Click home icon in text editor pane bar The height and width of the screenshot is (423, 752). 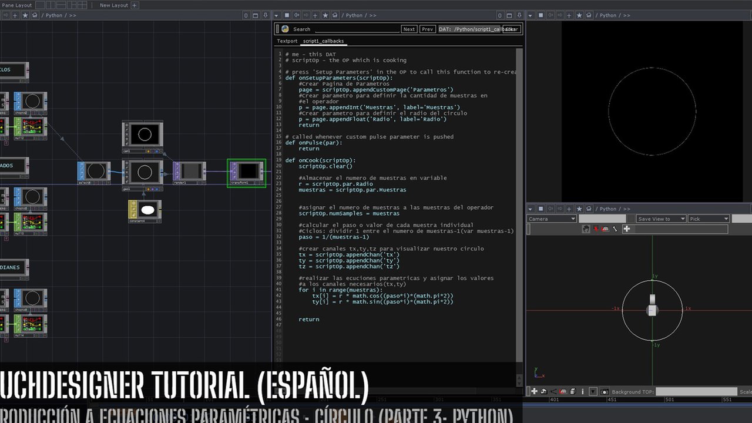pyautogui.click(x=335, y=15)
